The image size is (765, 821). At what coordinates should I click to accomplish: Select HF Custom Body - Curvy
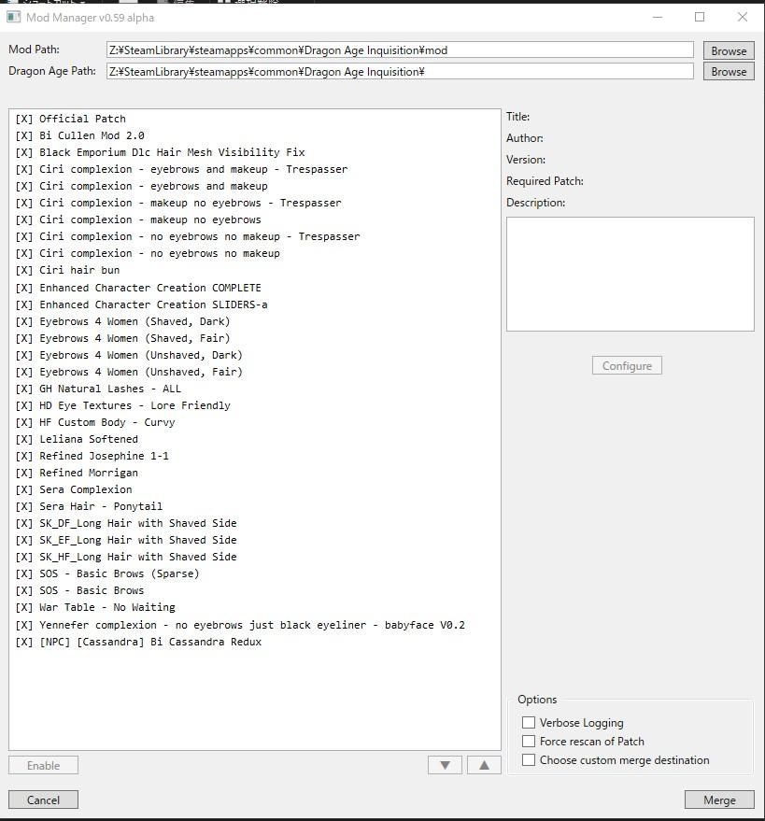click(95, 422)
